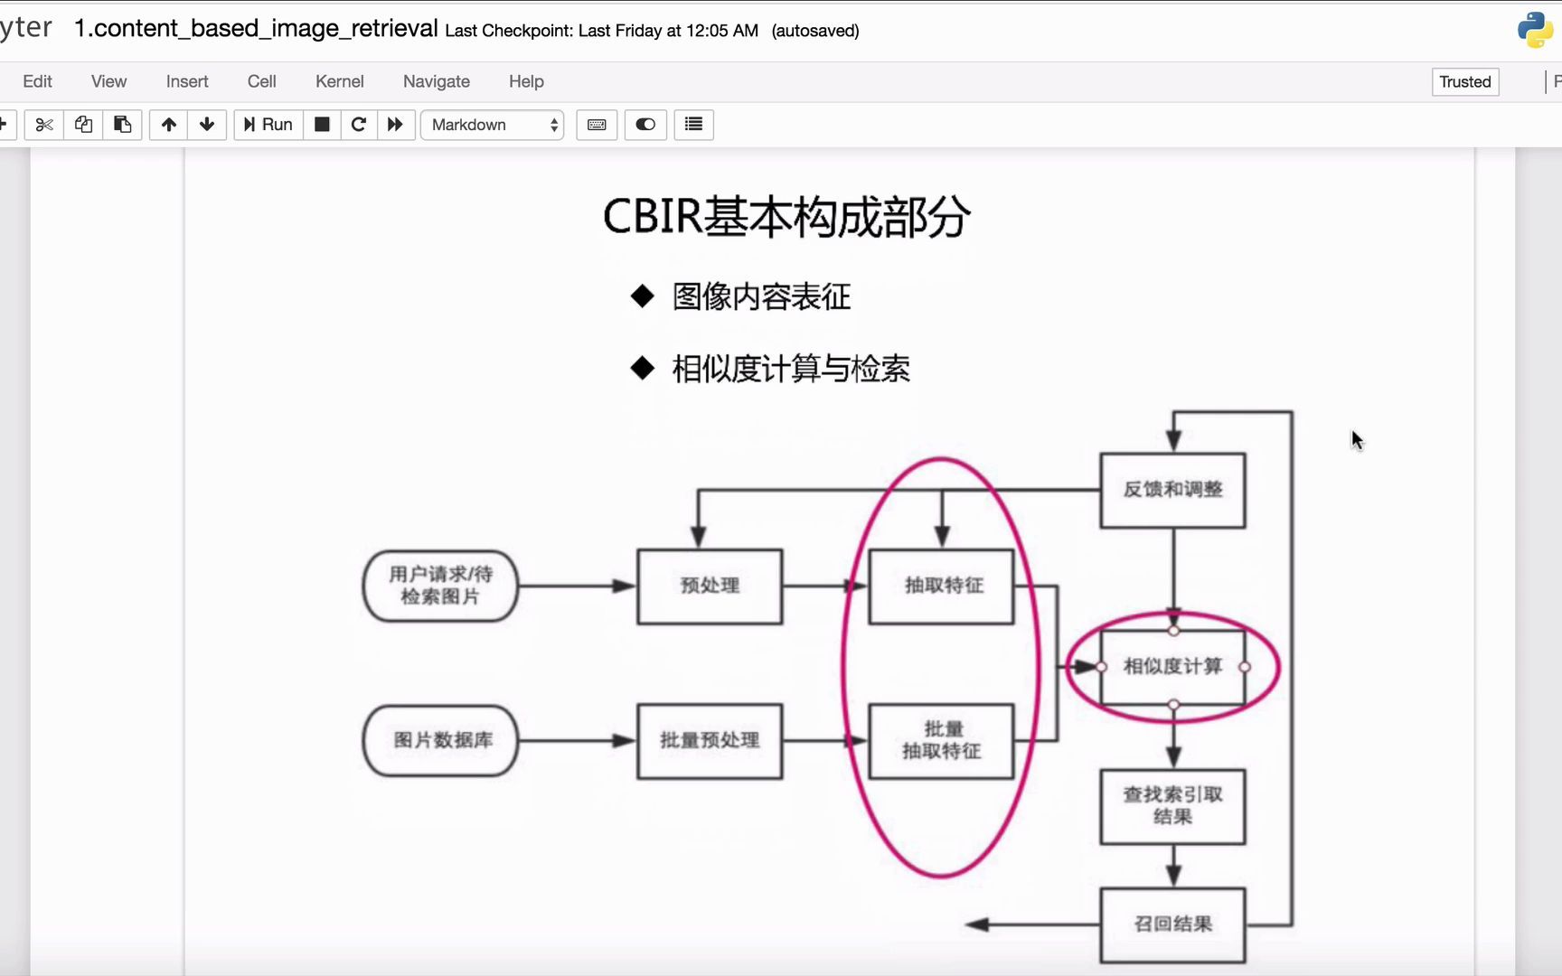Move selected cell down arrow
This screenshot has width=1562, height=976.
tap(207, 125)
